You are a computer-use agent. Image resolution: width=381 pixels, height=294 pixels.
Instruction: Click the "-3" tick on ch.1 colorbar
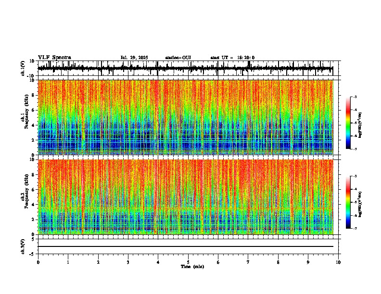(355, 97)
